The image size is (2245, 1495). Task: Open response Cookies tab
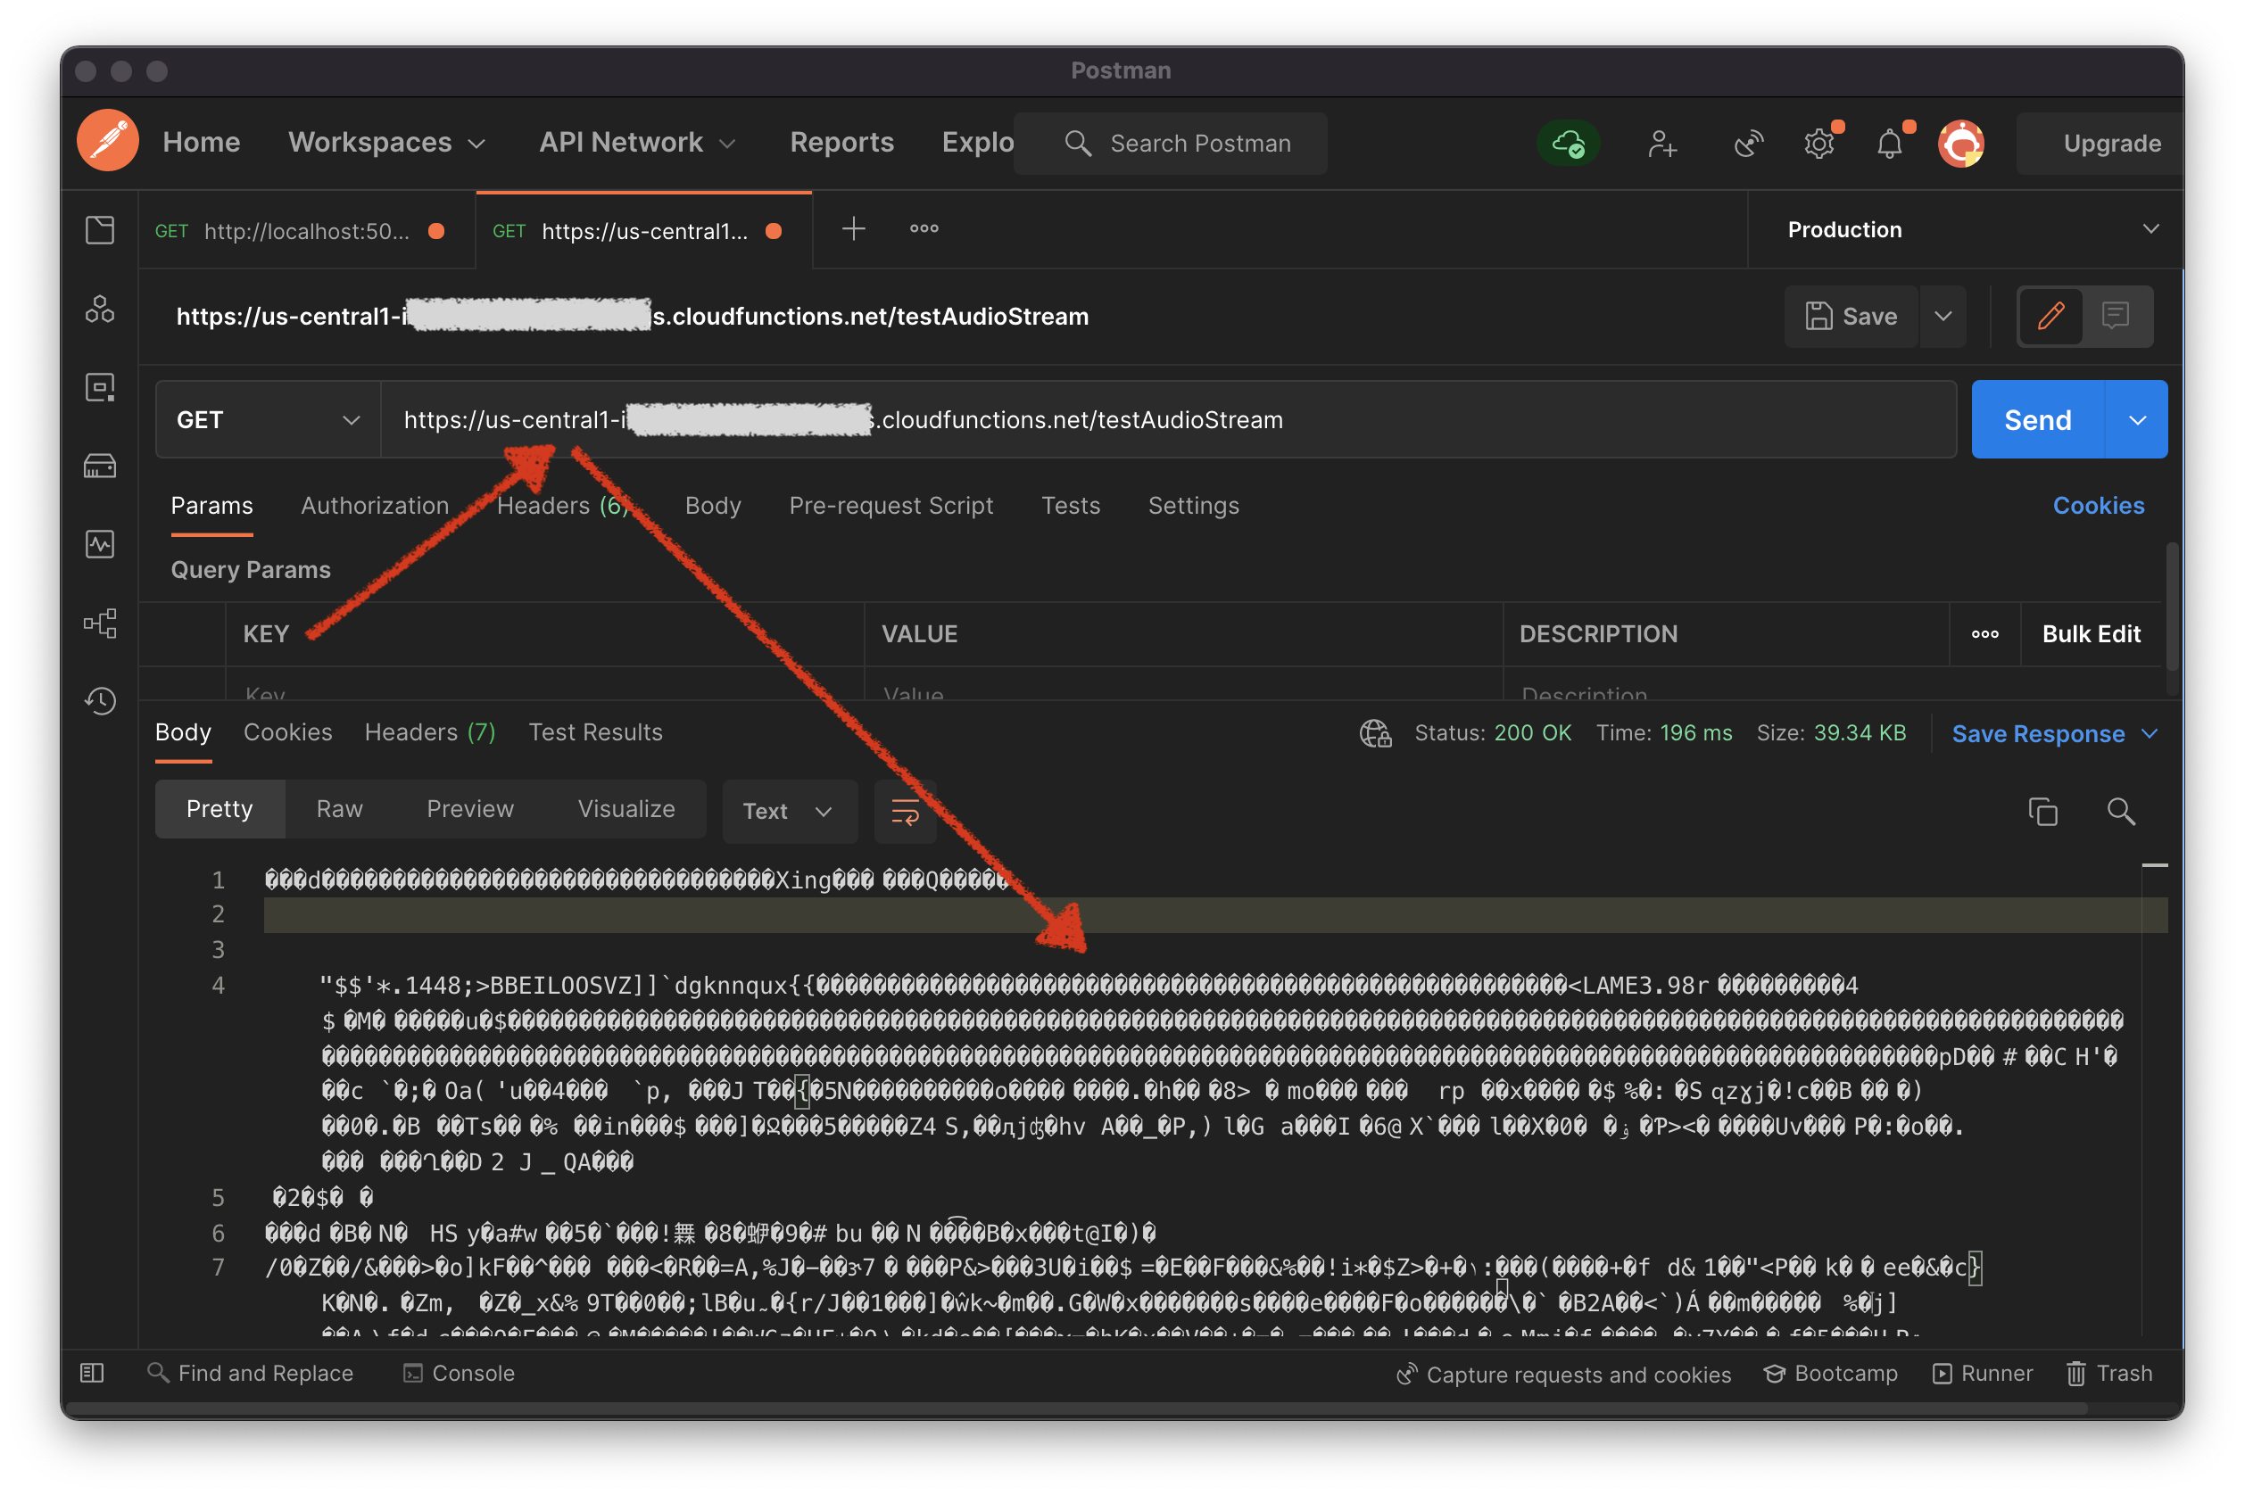click(x=288, y=732)
